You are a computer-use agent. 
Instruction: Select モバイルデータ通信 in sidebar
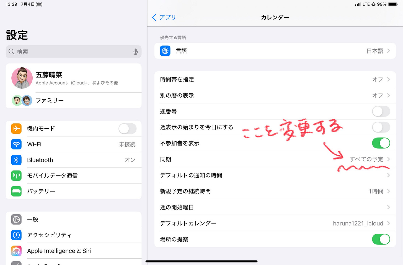click(x=74, y=175)
